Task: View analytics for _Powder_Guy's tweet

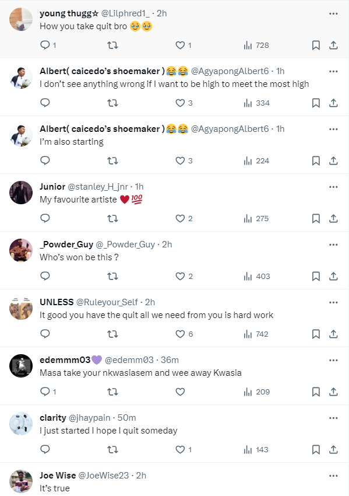Action: [x=256, y=277]
